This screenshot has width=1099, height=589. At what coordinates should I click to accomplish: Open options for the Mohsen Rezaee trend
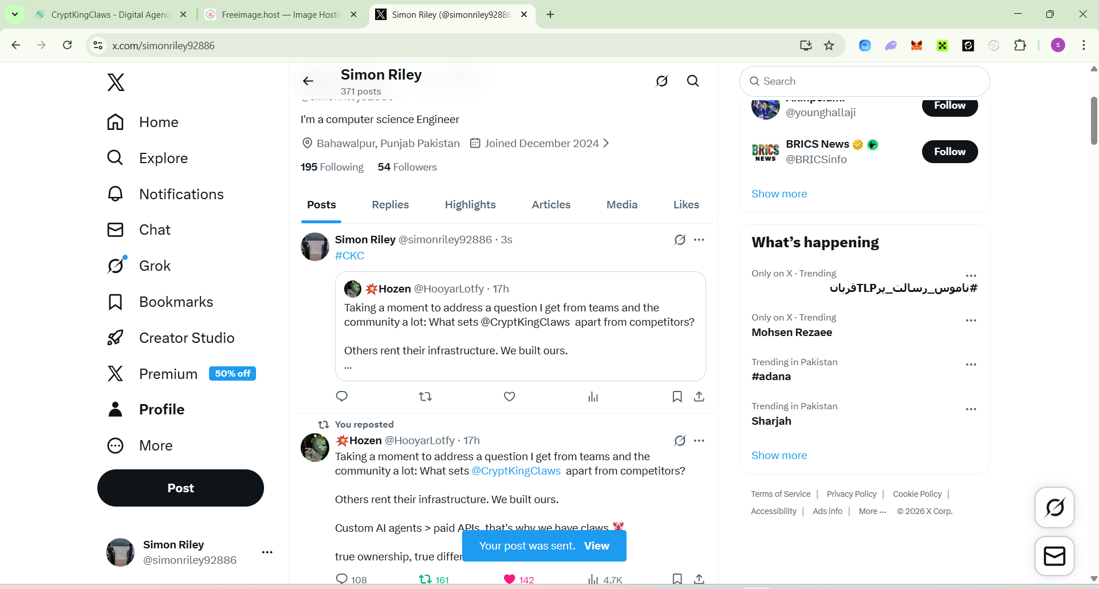[x=971, y=321]
